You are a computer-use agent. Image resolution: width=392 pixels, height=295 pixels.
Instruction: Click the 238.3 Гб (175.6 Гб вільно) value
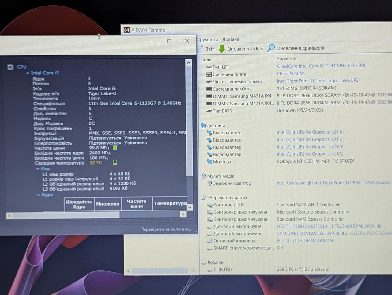303,269
